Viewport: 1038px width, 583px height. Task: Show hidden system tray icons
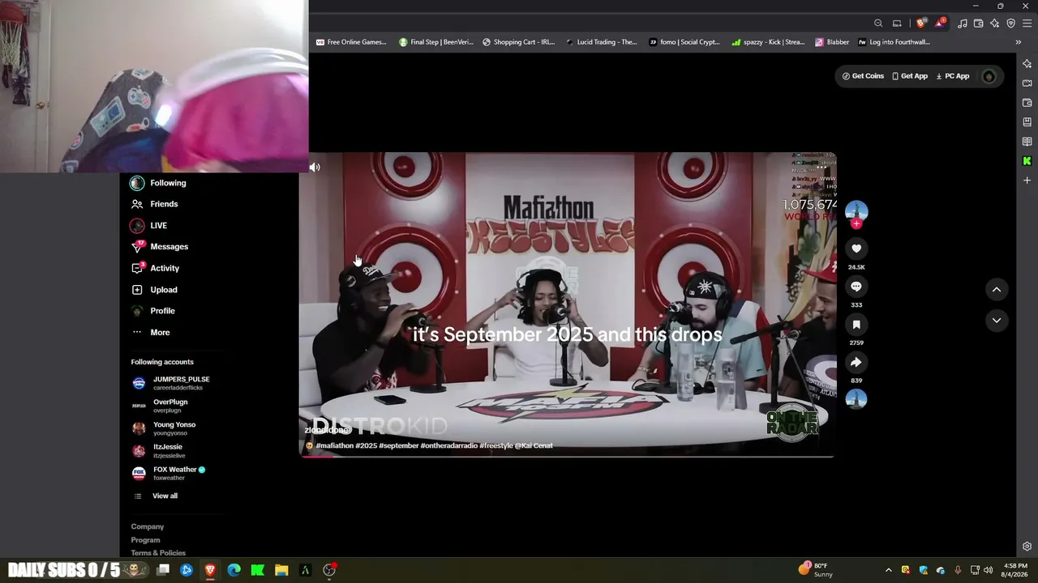pos(888,570)
